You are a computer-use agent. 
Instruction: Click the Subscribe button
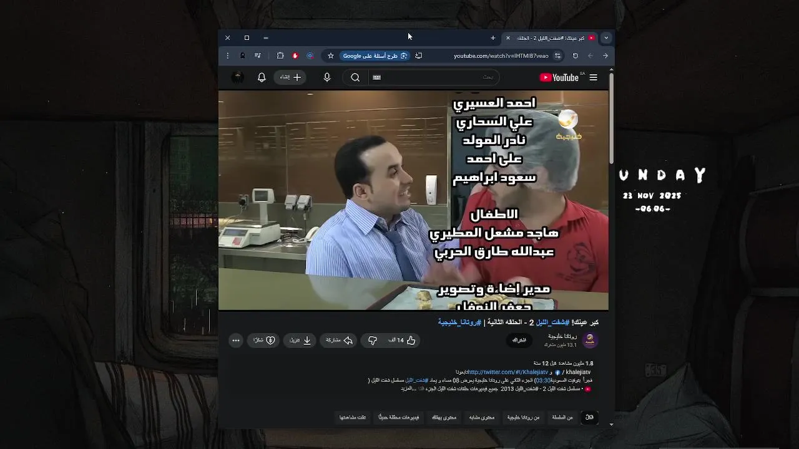coord(519,340)
